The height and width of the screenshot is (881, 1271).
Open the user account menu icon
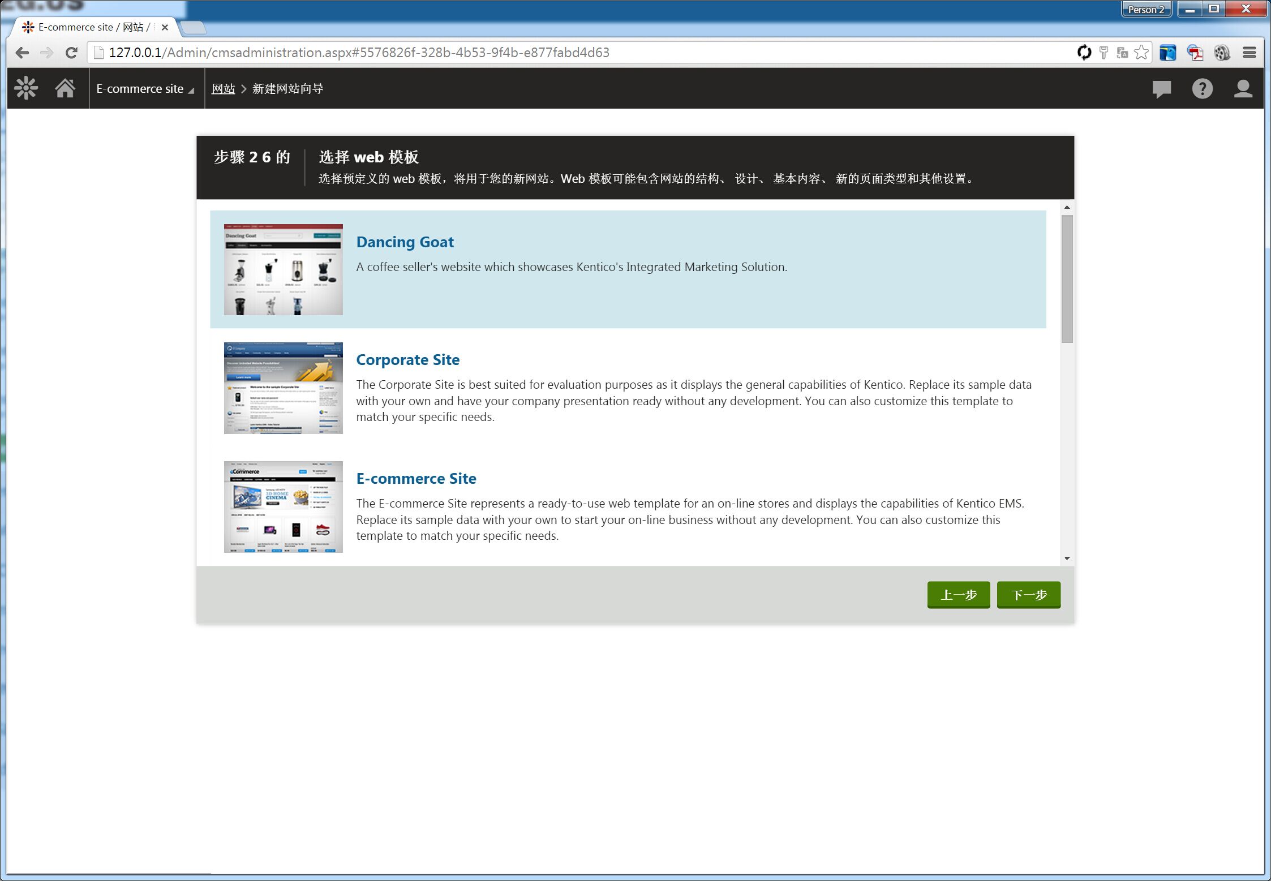[1243, 89]
